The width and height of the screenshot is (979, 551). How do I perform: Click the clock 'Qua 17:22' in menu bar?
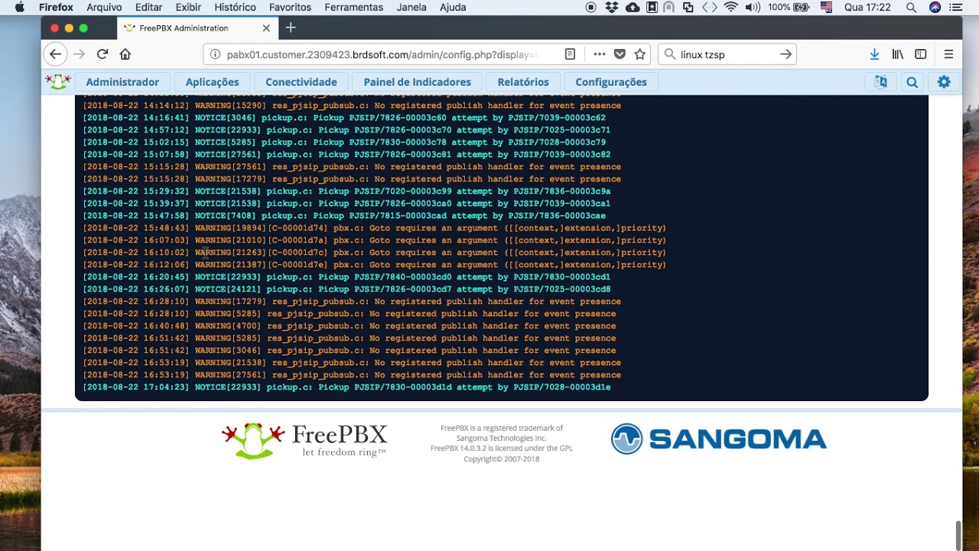(x=867, y=8)
